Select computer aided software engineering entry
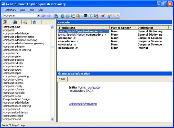Image resolution: width=174 pixels, height=128 pixels. pyautogui.click(x=24, y=43)
